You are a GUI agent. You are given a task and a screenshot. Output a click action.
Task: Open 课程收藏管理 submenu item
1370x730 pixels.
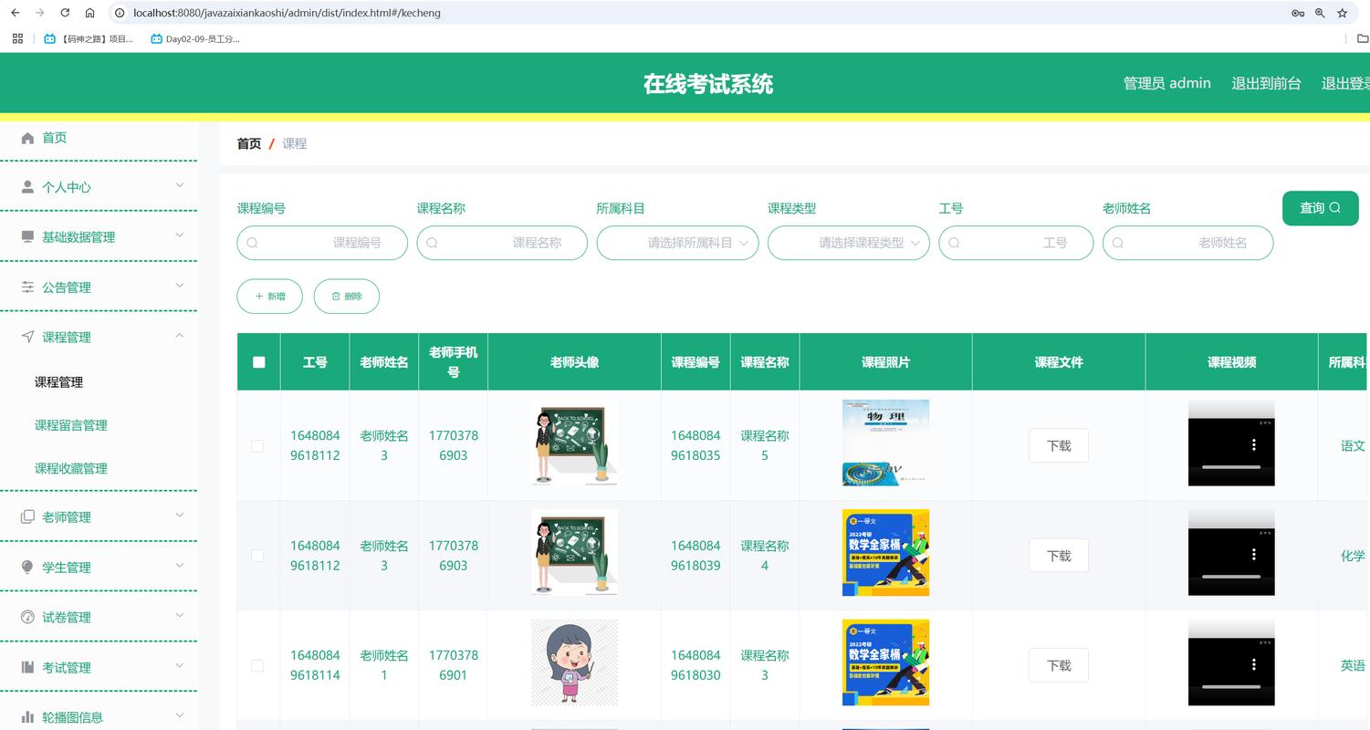click(x=71, y=468)
